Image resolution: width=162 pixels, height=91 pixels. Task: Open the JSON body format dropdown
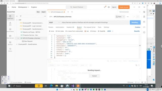[x=110, y=31]
